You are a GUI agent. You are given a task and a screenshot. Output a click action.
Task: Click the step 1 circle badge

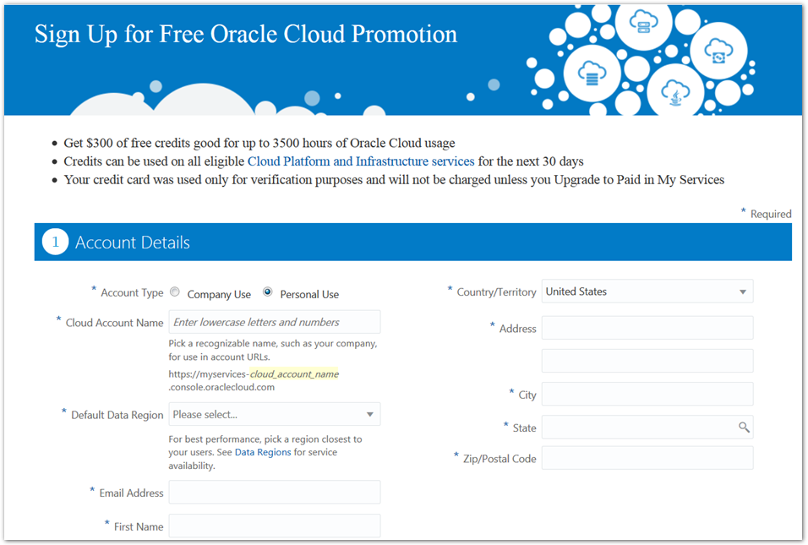[55, 243]
